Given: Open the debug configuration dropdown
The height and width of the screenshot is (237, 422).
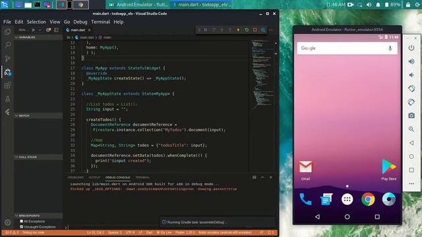Looking at the screenshot, I should pos(40,30).
